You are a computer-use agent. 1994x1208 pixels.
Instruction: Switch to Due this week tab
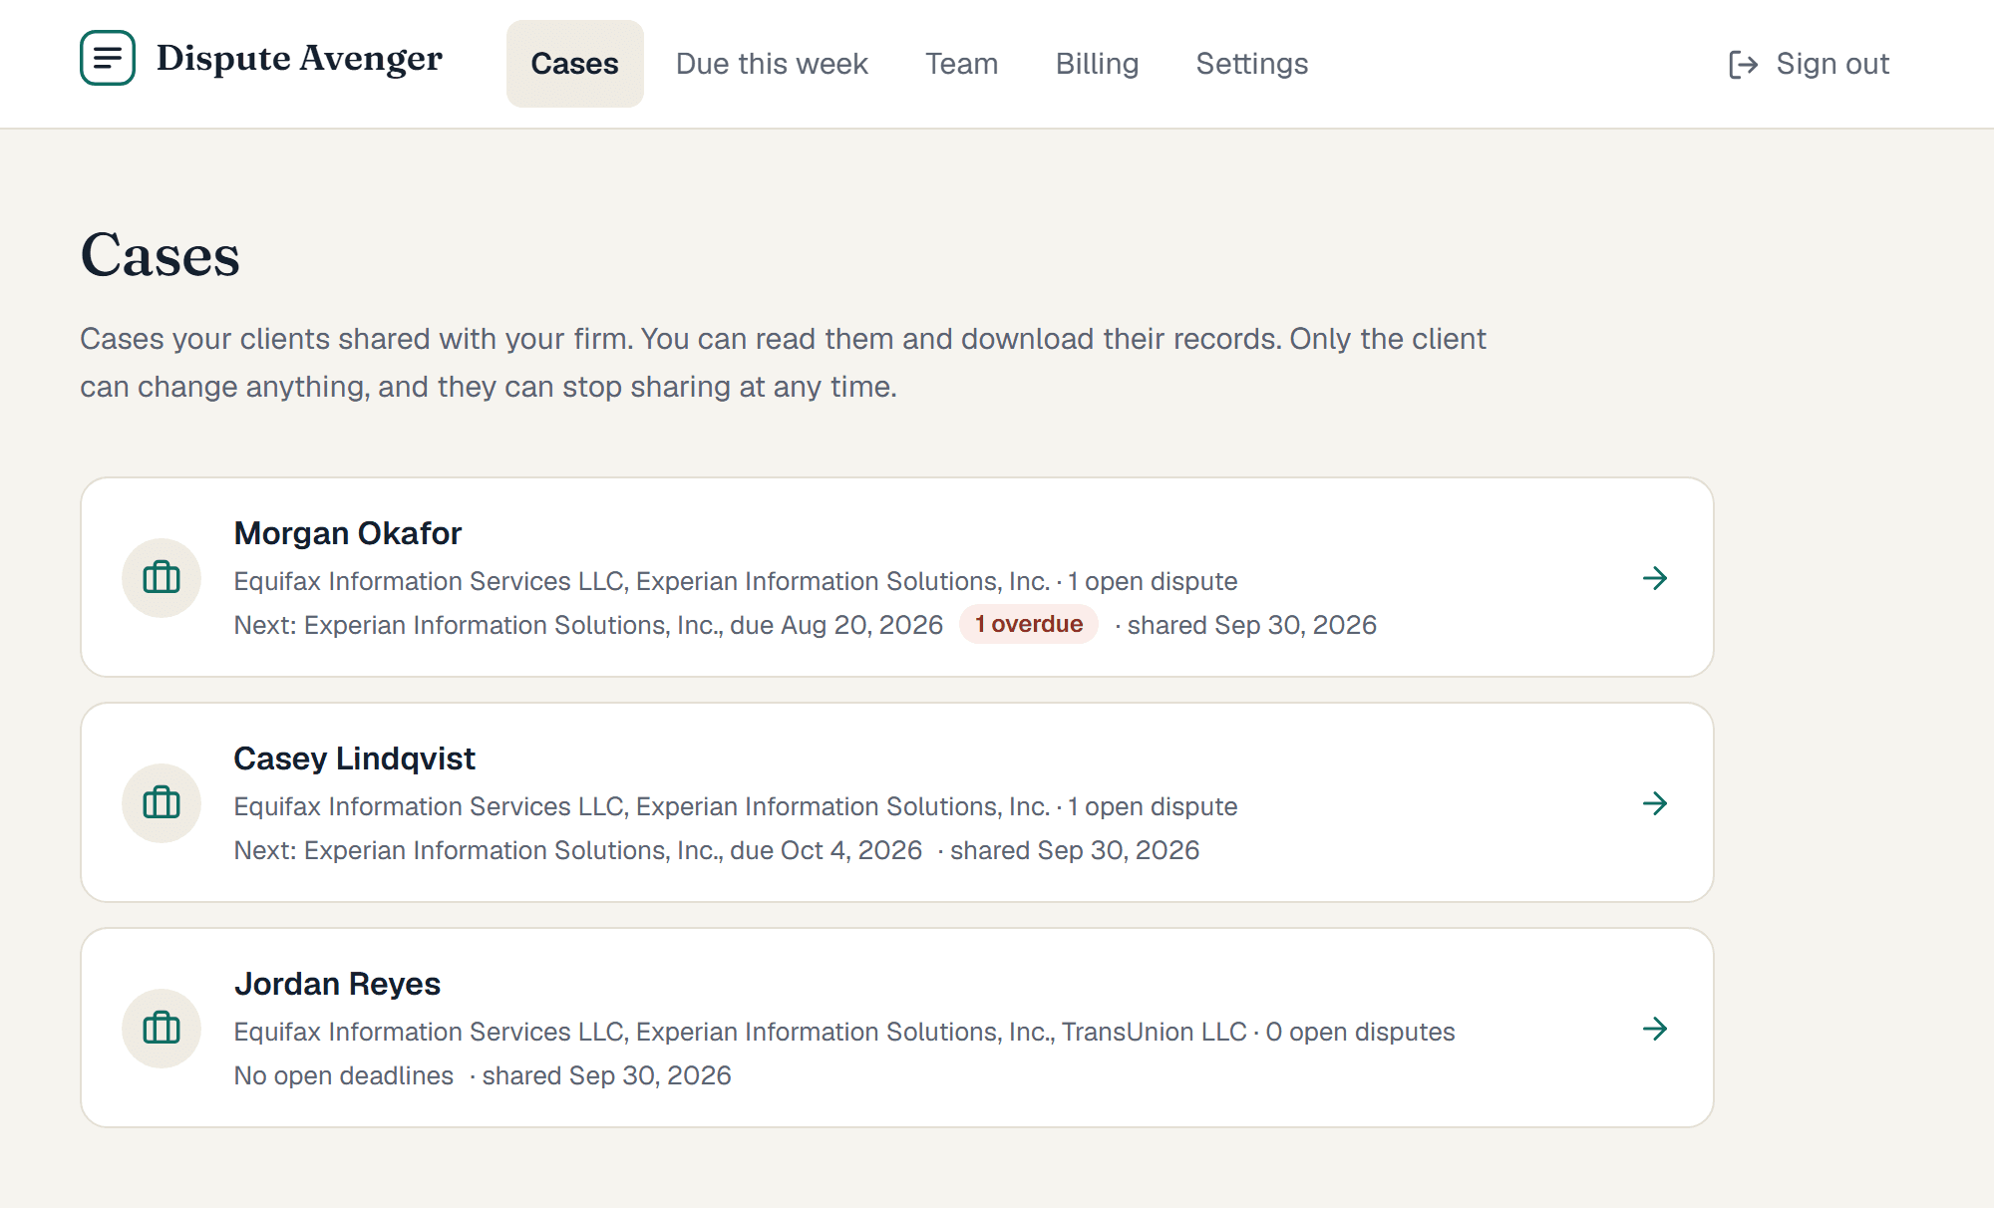[772, 64]
